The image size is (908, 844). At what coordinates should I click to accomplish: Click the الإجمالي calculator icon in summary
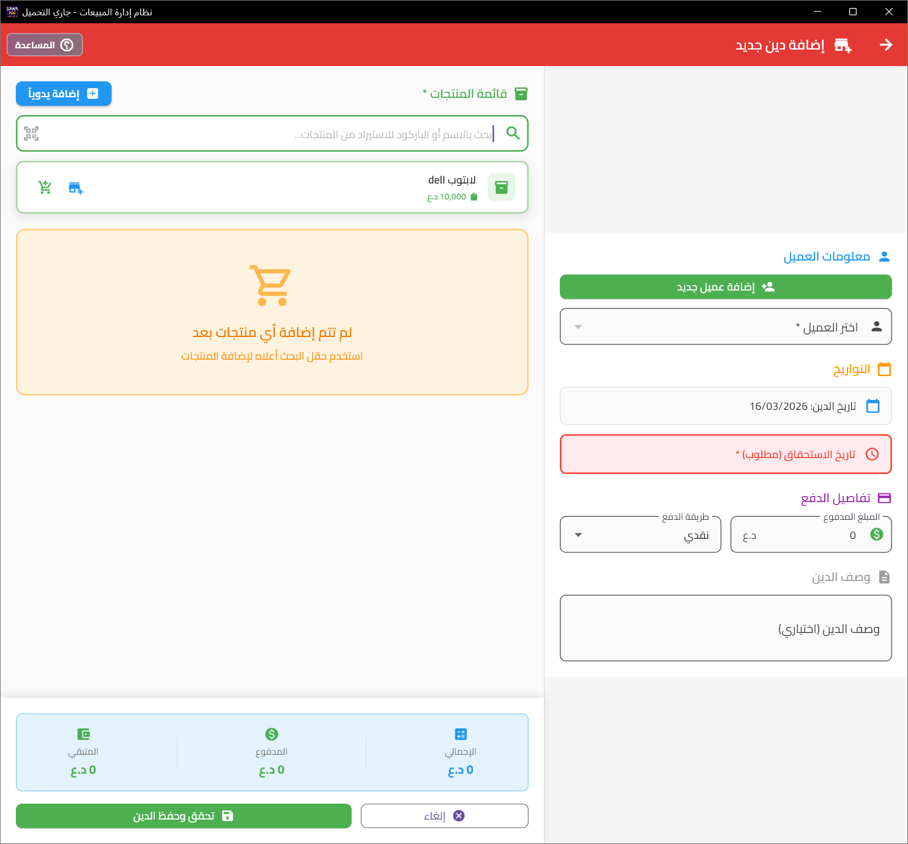click(461, 734)
